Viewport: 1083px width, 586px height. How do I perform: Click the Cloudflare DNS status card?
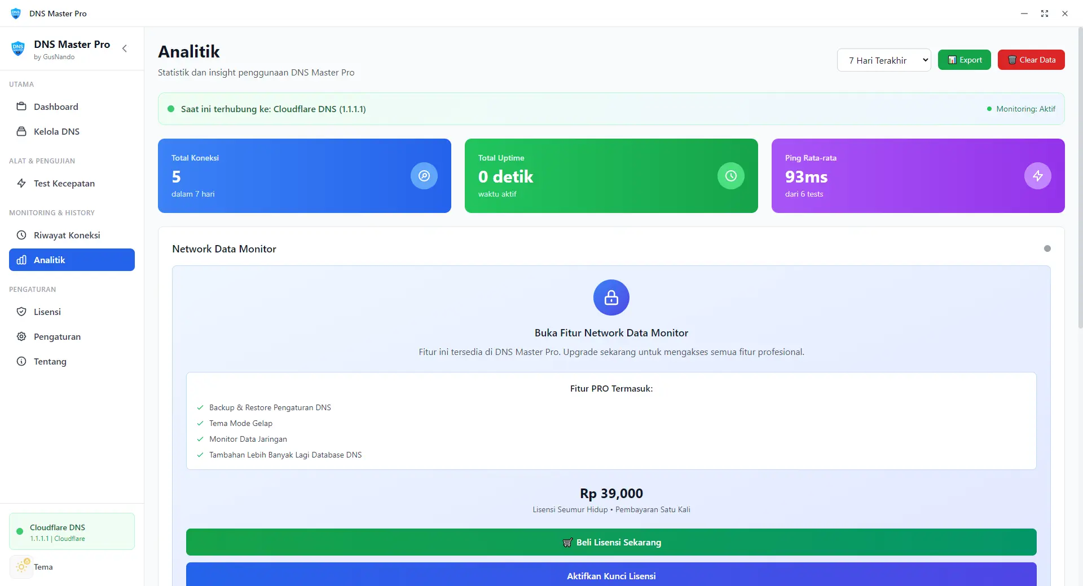pos(72,531)
